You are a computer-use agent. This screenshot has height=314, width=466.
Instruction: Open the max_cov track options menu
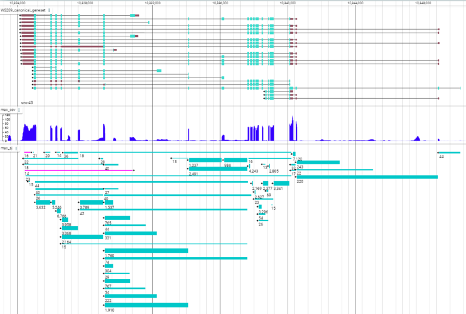[x=19, y=110]
